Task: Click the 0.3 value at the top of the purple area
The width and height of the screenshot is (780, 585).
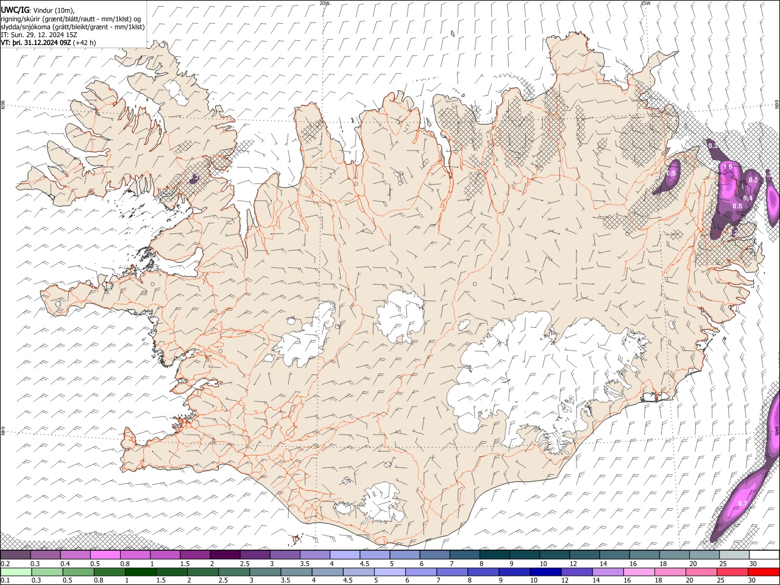Action: click(x=713, y=146)
